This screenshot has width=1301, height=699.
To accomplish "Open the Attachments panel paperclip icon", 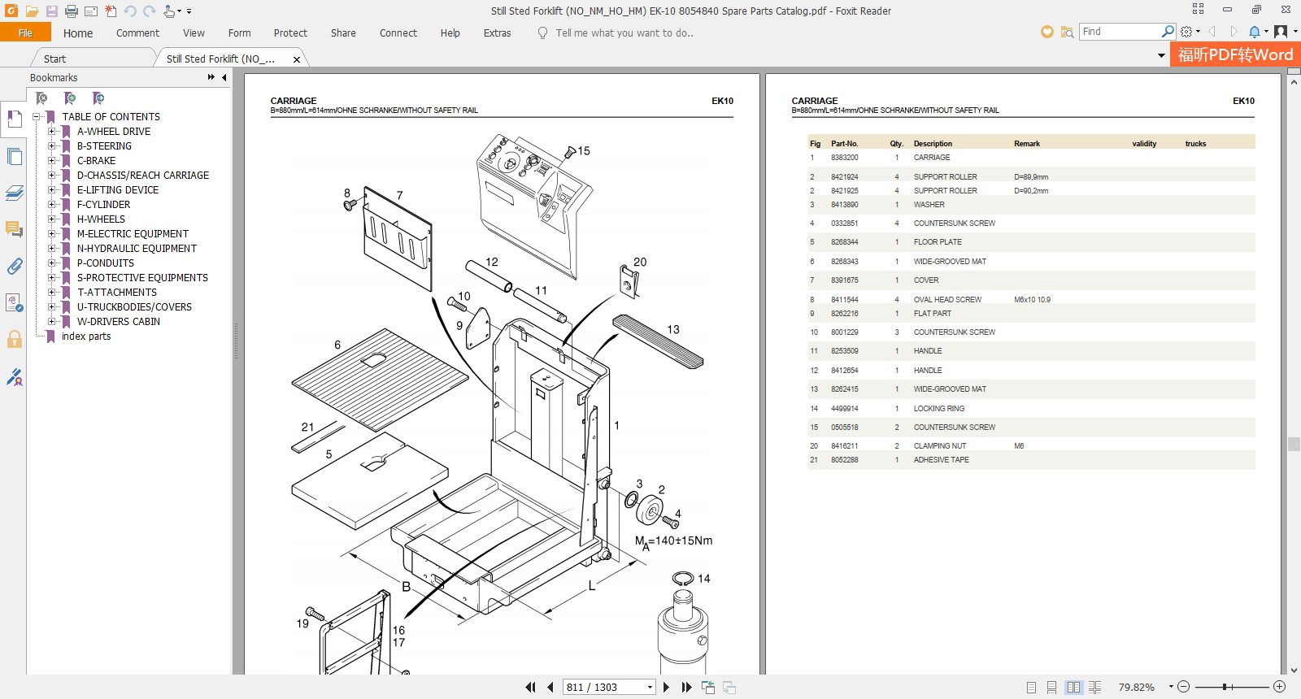I will coord(14,267).
